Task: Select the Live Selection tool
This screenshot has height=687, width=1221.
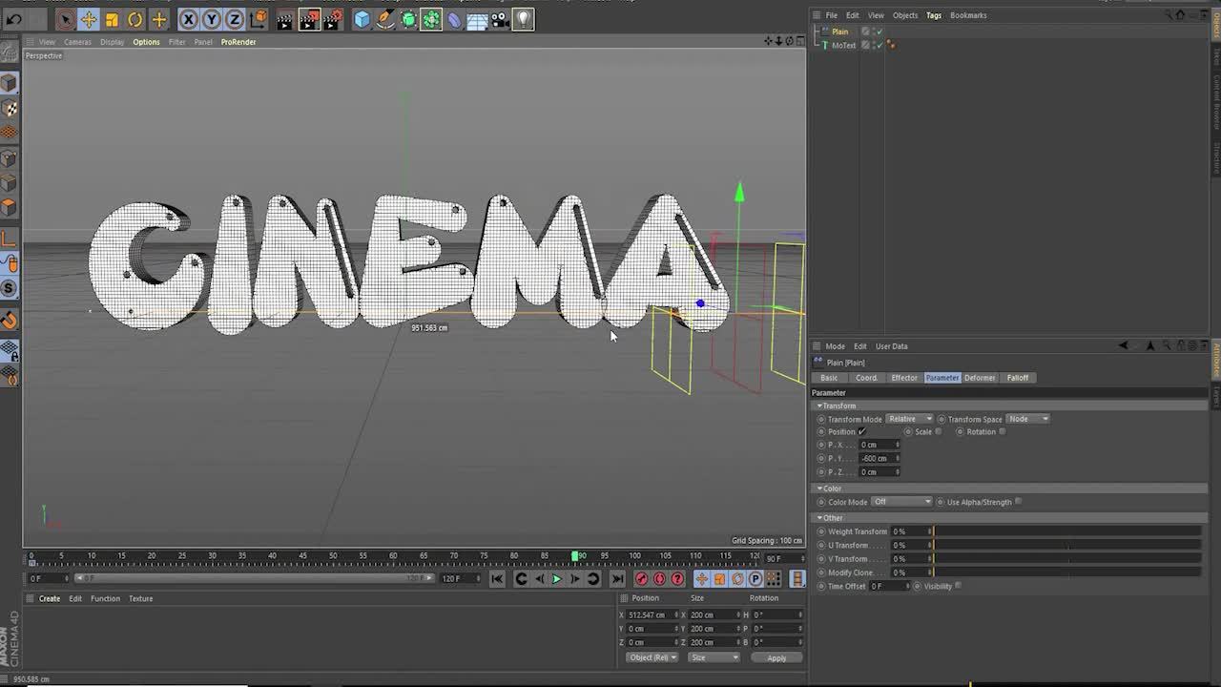Action: [65, 19]
